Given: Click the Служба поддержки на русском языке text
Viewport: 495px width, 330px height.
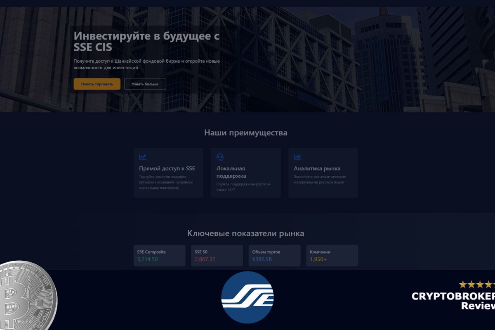Looking at the screenshot, I should click(243, 187).
